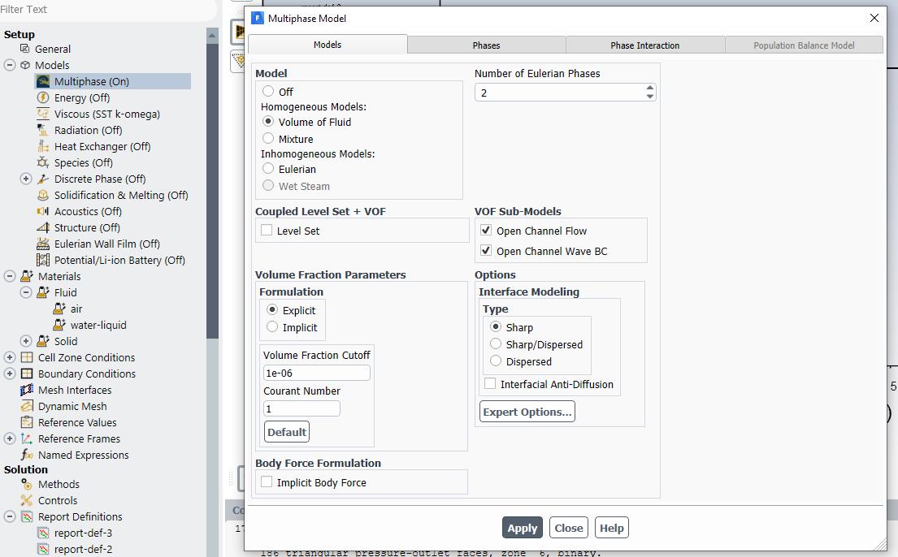Click the Mesh Interfaces icon
Image resolution: width=898 pixels, height=557 pixels.
pos(27,390)
